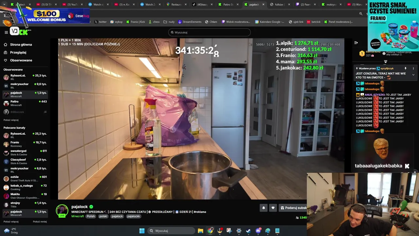Open the chess bookmark
419x236 pixels.
click(x=154, y=22)
